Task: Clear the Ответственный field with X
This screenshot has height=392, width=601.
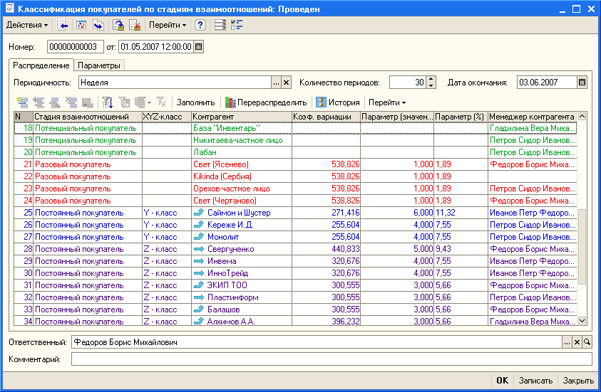Action: pos(577,342)
